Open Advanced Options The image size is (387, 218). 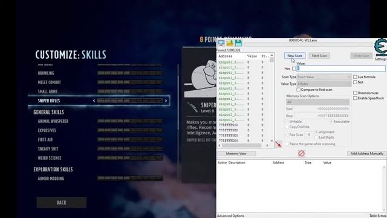coord(230,216)
